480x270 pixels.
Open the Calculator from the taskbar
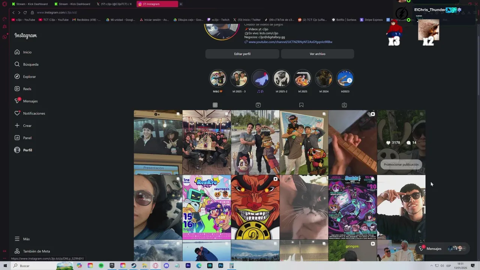coord(231,266)
